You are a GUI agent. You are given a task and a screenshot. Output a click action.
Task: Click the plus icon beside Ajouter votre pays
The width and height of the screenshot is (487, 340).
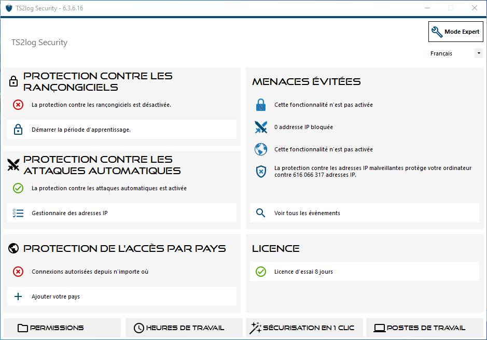pos(18,296)
